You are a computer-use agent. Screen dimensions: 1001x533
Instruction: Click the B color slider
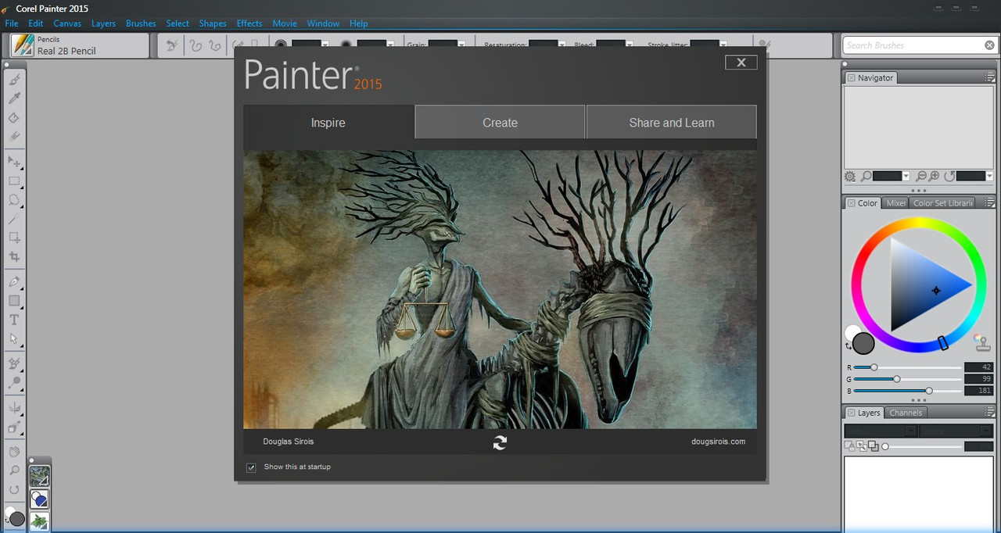pos(908,391)
